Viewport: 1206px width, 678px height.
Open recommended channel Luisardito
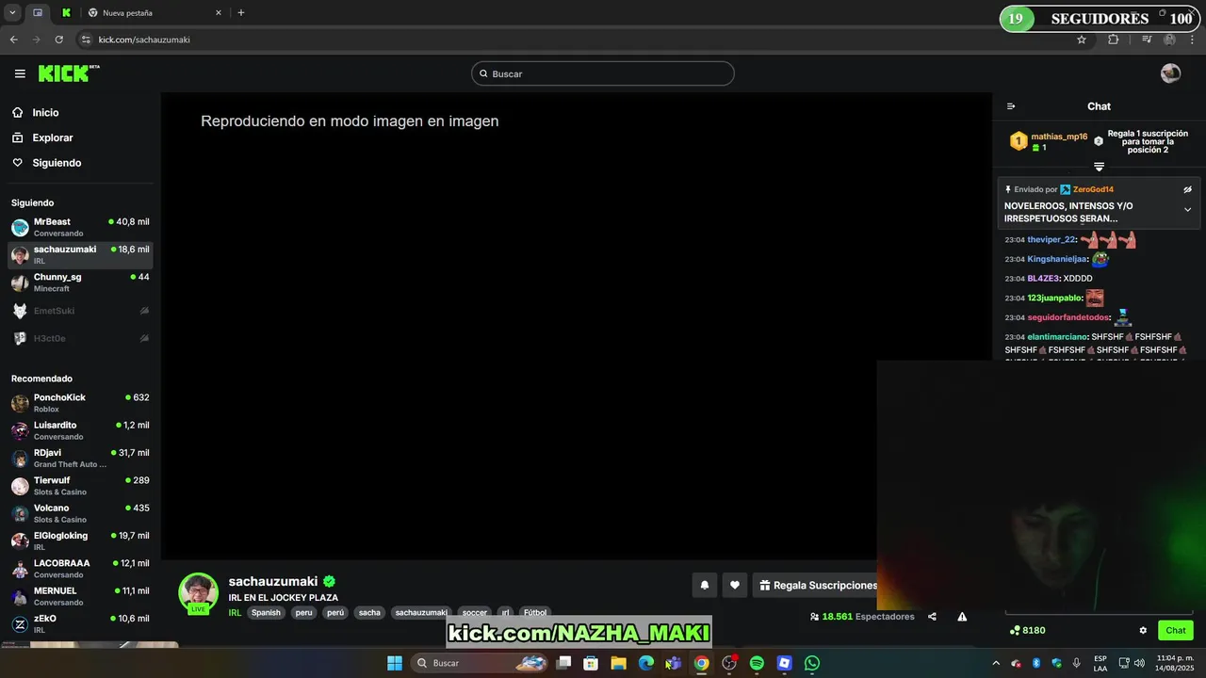[80, 430]
